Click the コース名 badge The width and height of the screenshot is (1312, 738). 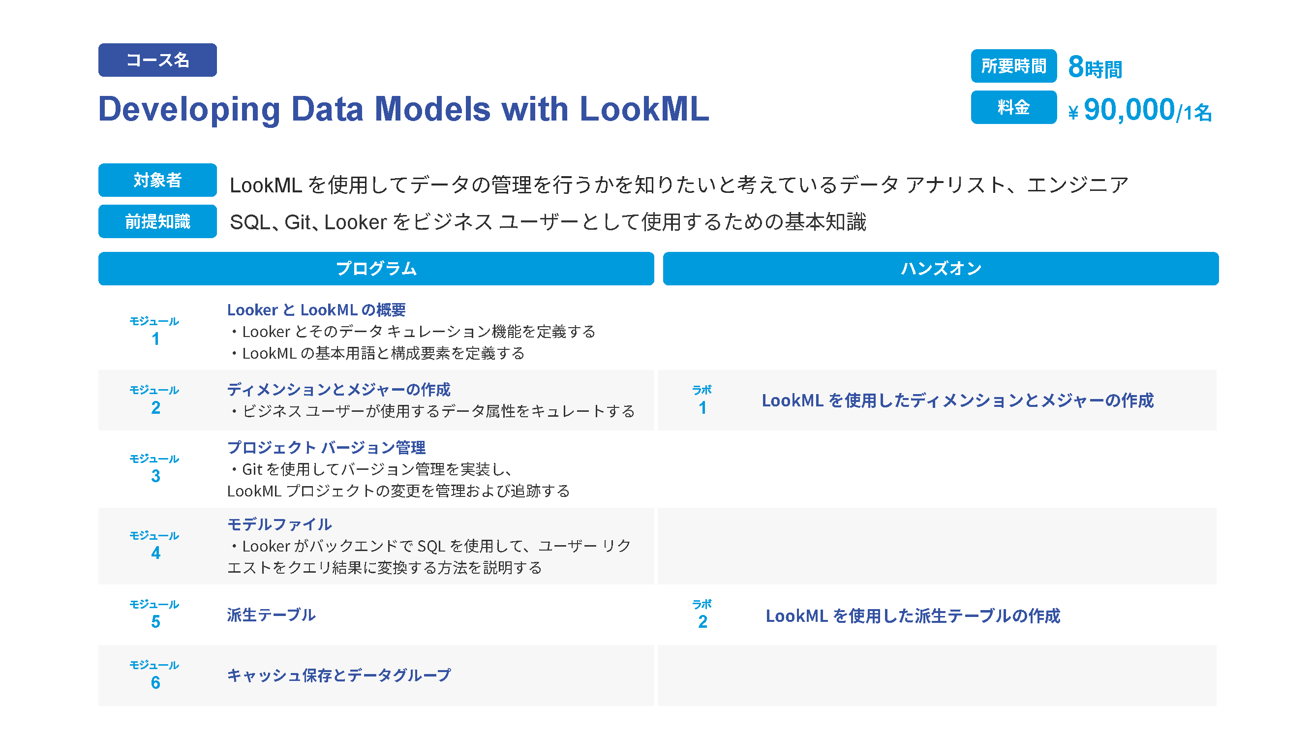(157, 60)
